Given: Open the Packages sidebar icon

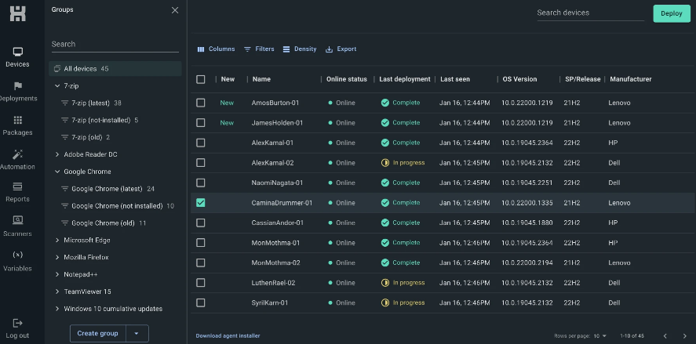Looking at the screenshot, I should (17, 125).
